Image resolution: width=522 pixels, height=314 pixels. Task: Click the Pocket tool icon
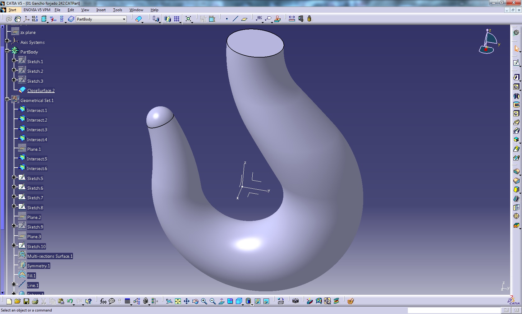pyautogui.click(x=516, y=87)
